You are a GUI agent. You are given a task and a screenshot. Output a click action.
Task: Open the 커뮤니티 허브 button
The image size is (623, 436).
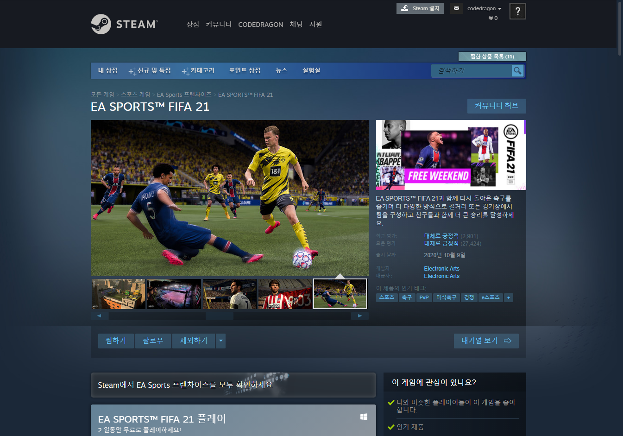(x=497, y=106)
